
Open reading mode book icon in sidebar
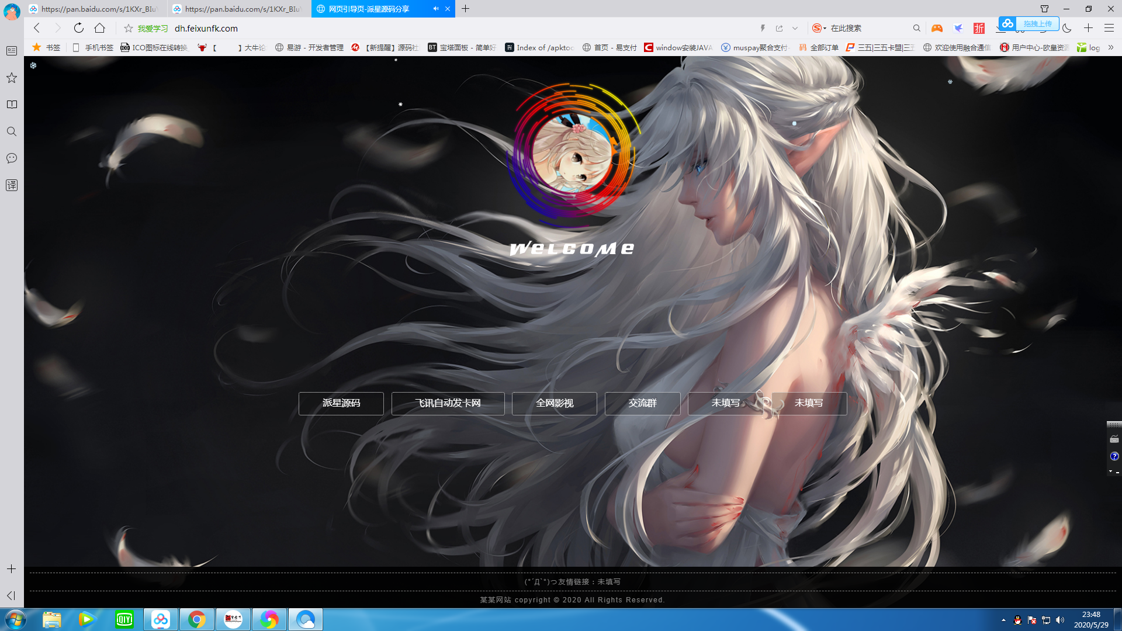(12, 105)
